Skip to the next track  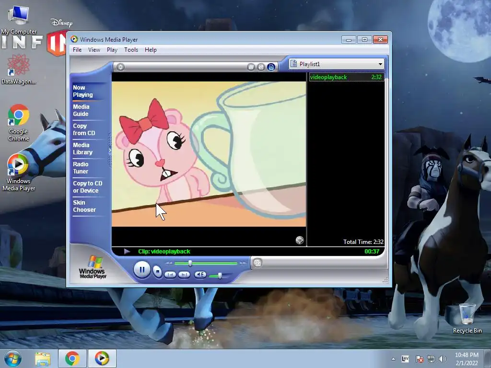184,275
